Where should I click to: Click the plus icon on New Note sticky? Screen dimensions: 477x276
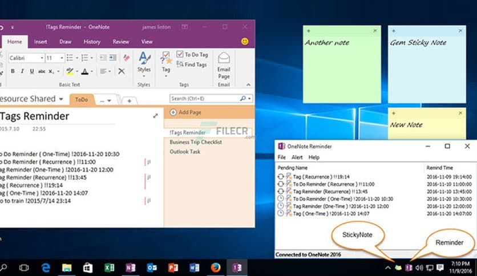tap(394, 113)
